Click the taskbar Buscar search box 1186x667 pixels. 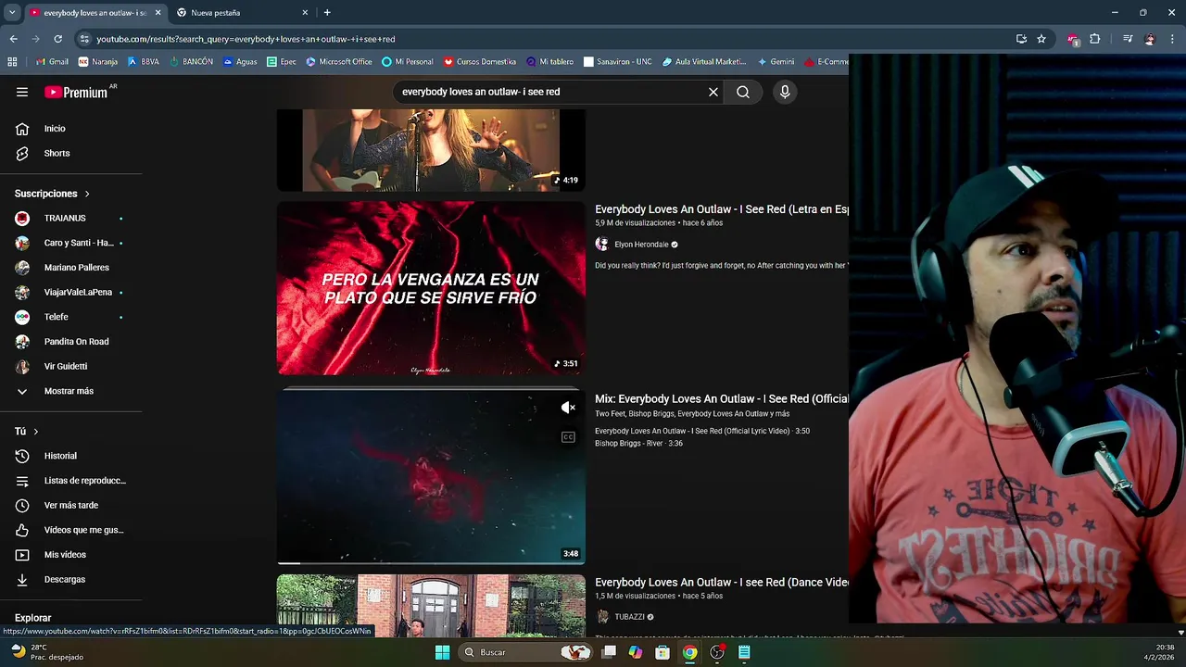525,652
